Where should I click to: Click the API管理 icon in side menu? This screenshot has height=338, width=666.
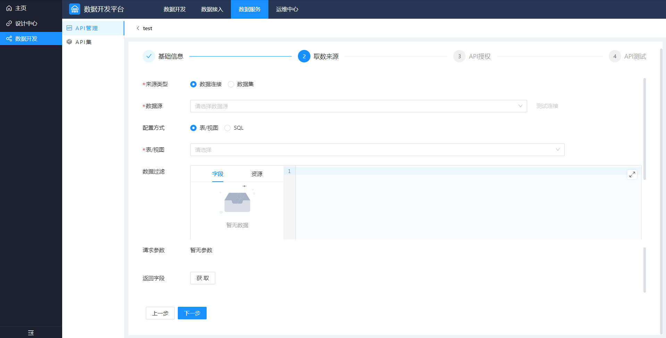[69, 28]
